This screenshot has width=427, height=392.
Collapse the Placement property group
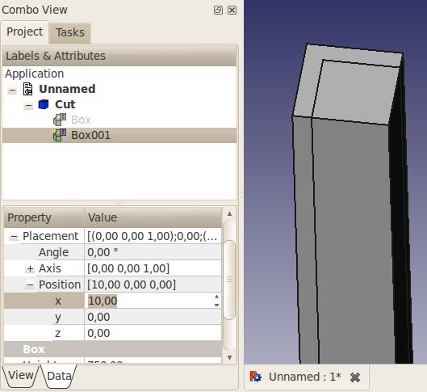[15, 237]
